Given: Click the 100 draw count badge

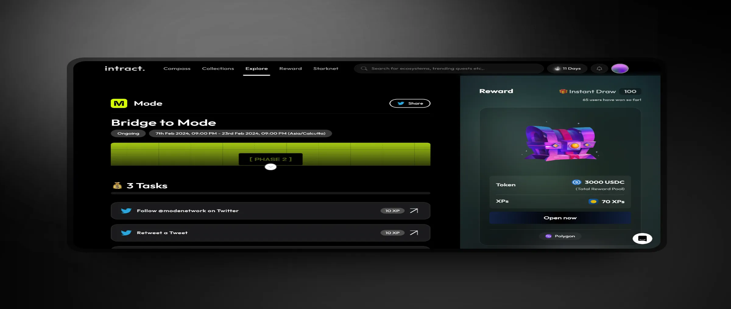Looking at the screenshot, I should coord(630,91).
